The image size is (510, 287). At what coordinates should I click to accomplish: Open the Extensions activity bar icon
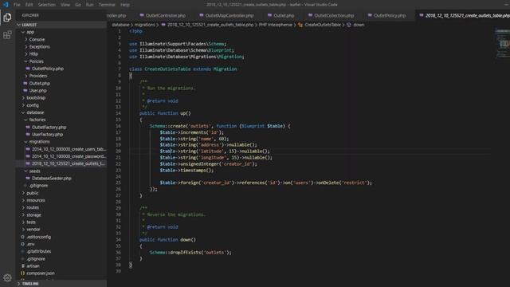point(7,35)
